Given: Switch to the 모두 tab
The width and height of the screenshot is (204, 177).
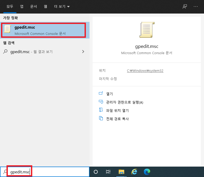Looking at the screenshot, I should click(10, 6).
